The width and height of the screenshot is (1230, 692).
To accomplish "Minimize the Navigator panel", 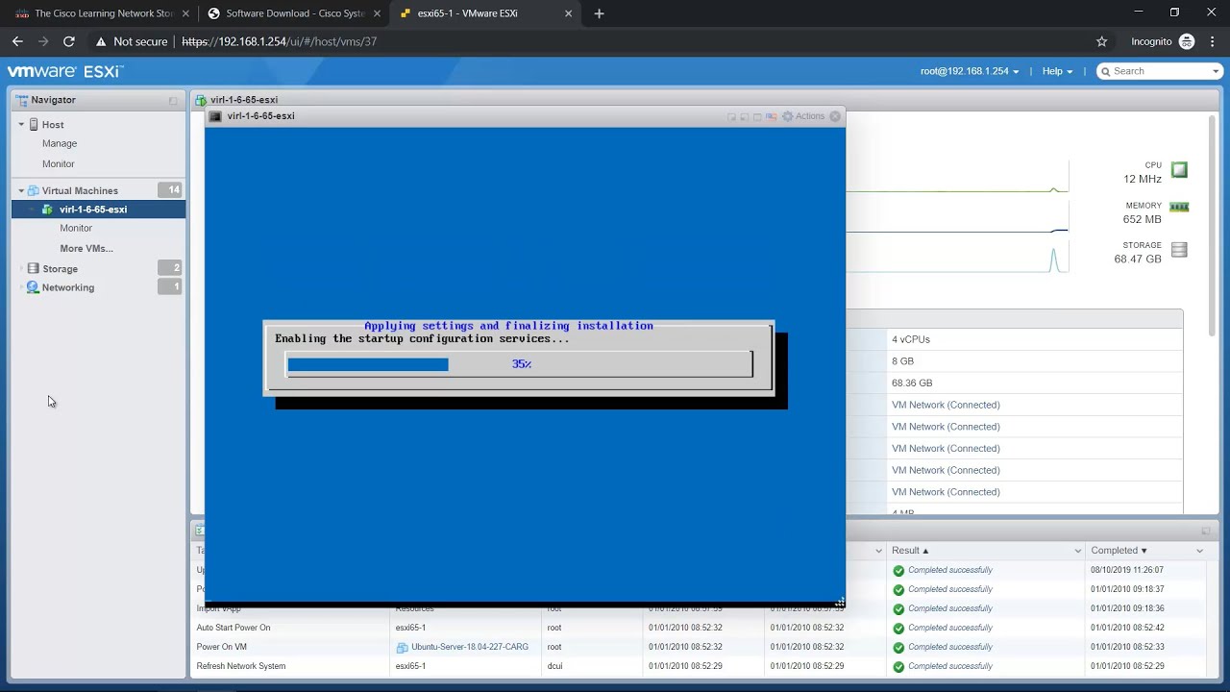I will point(173,100).
